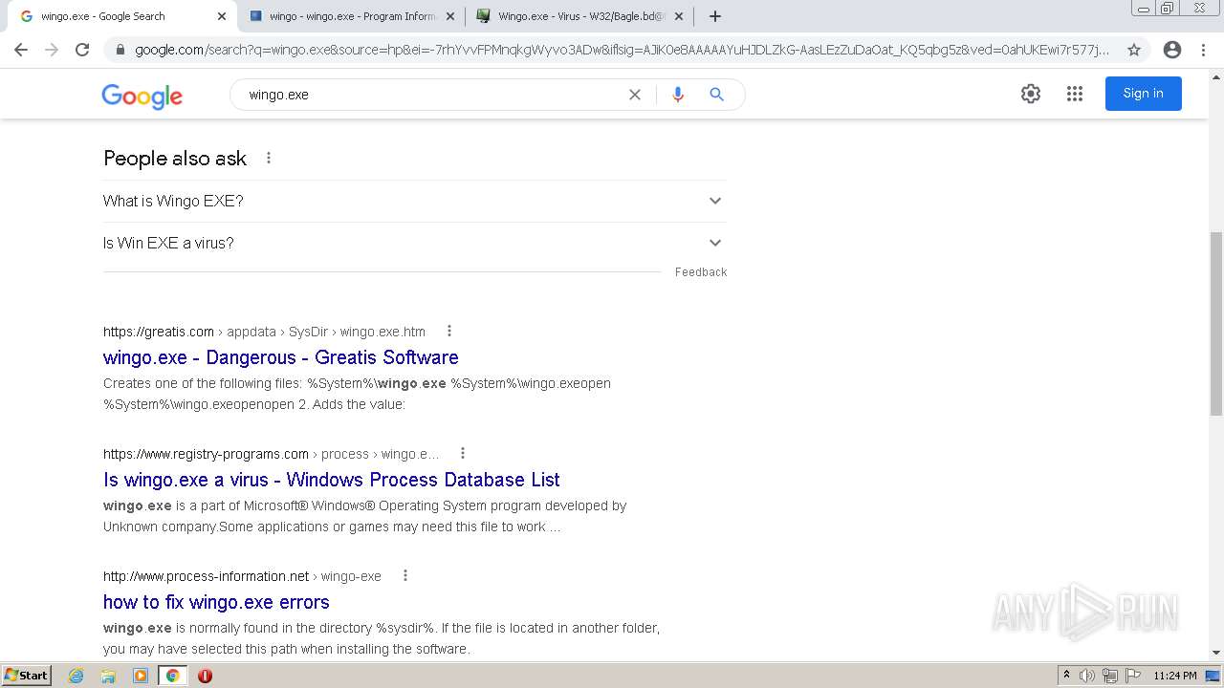Open "how to fix wingo.exe errors" result

[216, 602]
